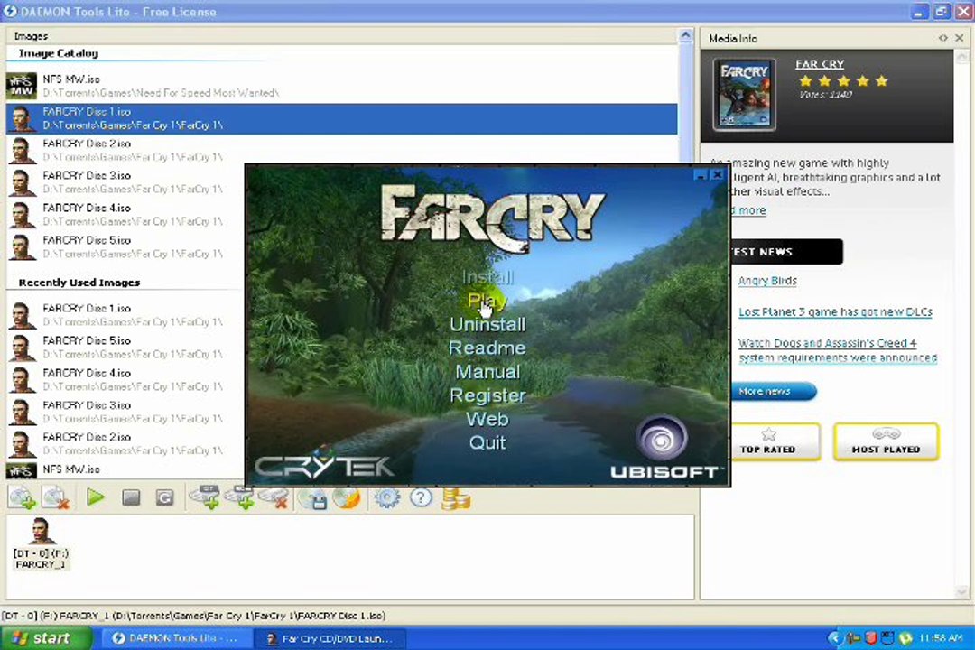Click the read more link in Media Info
The width and height of the screenshot is (975, 650).
[x=748, y=210]
